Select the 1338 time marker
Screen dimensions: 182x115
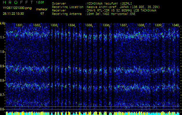point(141,25)
